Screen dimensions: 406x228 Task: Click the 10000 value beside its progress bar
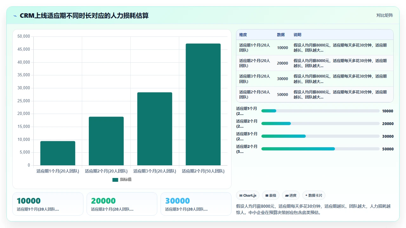tap(388, 111)
